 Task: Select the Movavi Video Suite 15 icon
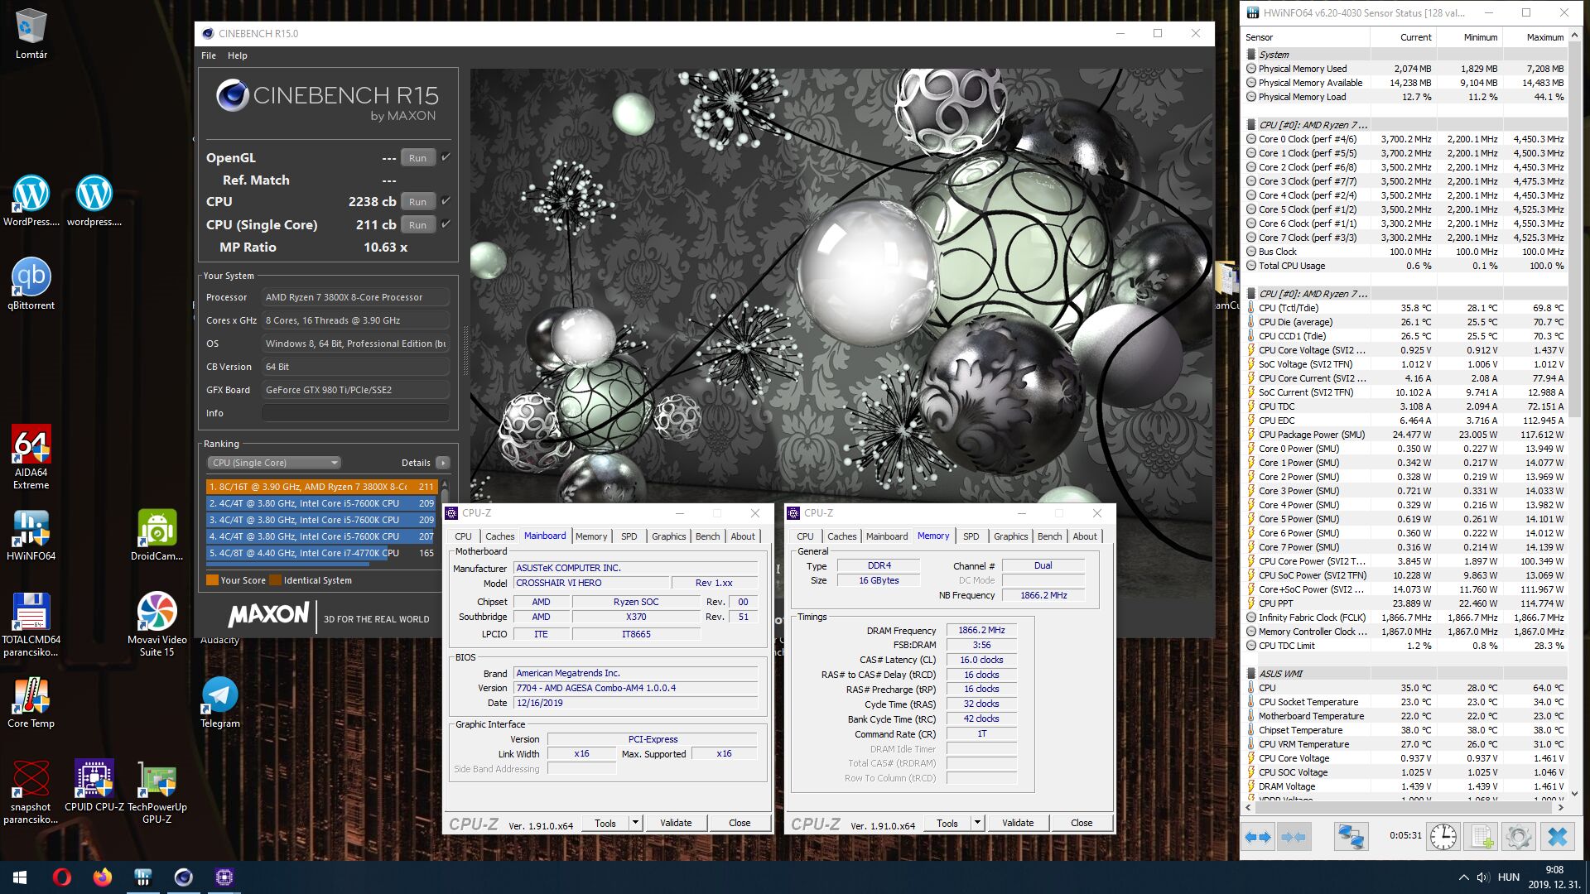[x=157, y=625]
